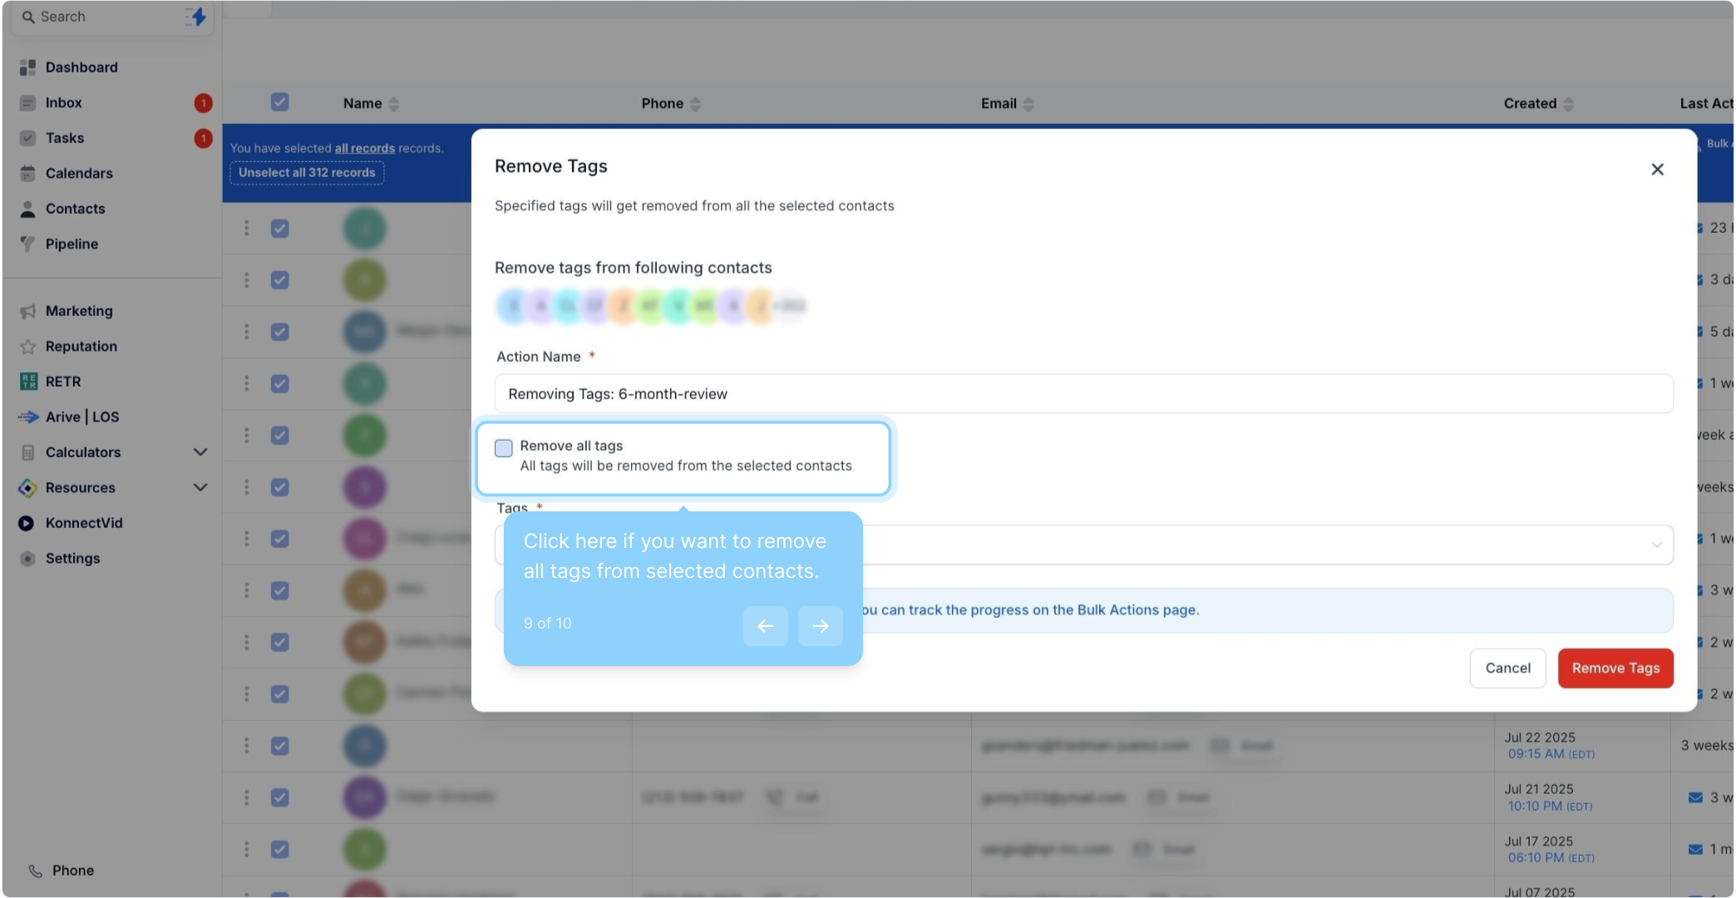Click the RETR app icon

point(28,382)
